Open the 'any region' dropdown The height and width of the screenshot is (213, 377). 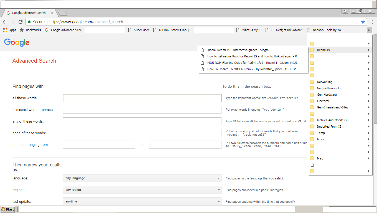click(x=142, y=190)
